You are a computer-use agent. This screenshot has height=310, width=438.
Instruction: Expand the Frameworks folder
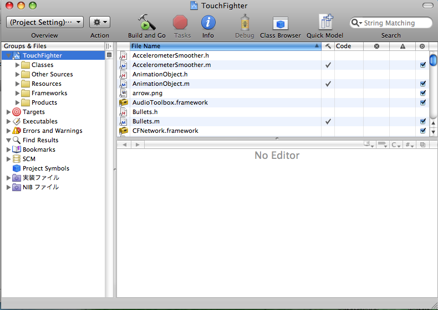click(x=17, y=93)
